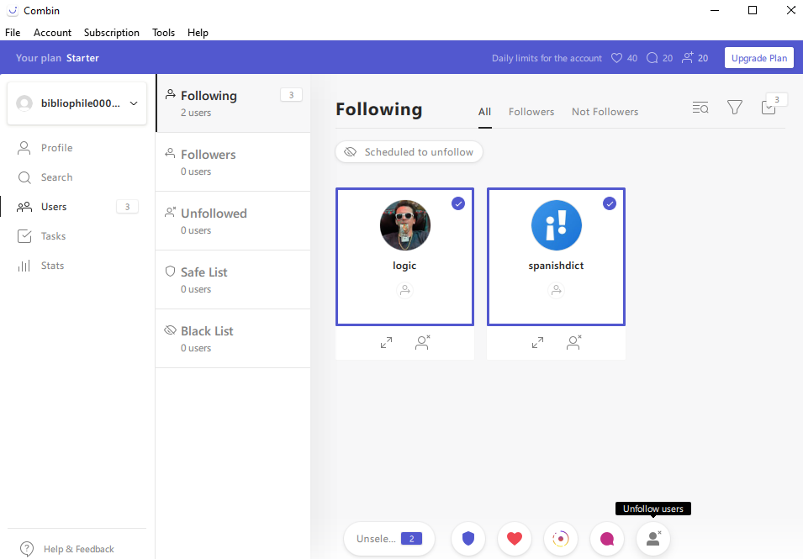Select the Black List entry
Image resolution: width=803 pixels, height=559 pixels.
(233, 339)
